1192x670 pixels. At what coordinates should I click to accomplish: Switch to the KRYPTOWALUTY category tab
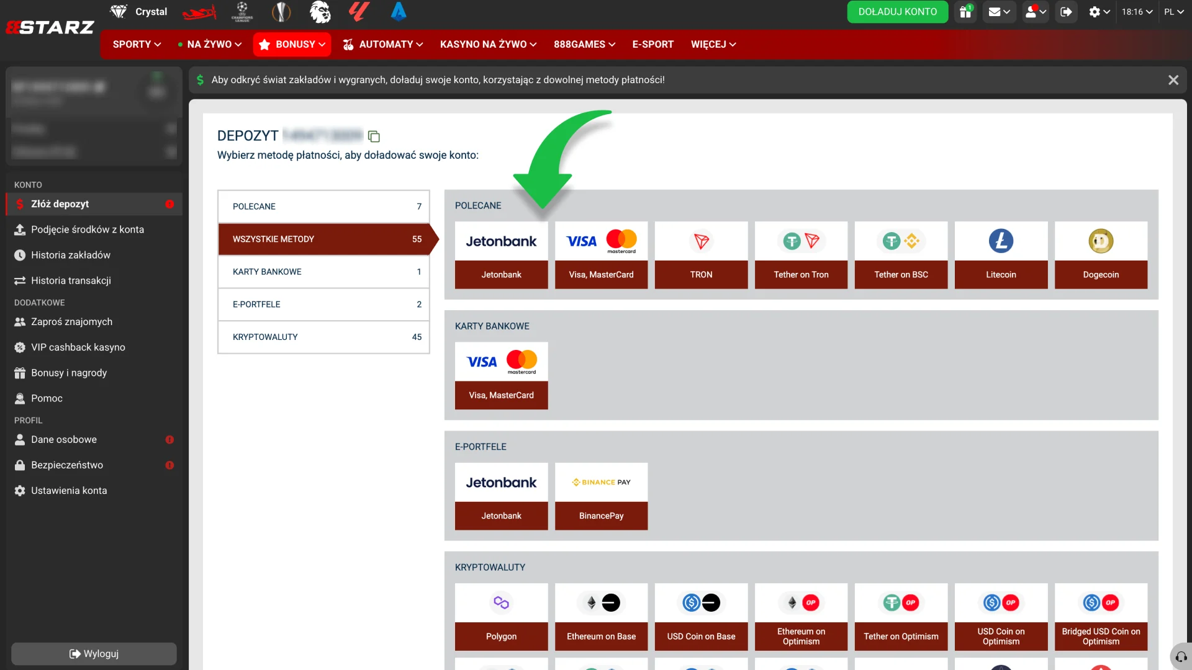pos(323,337)
